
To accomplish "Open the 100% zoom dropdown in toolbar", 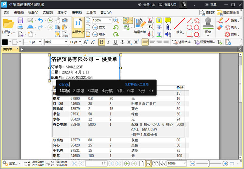I will [x=110, y=20].
